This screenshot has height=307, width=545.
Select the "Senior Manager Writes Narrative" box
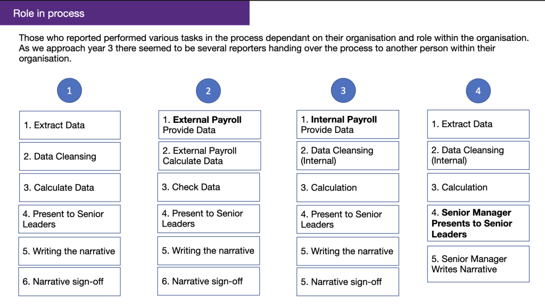click(x=478, y=264)
